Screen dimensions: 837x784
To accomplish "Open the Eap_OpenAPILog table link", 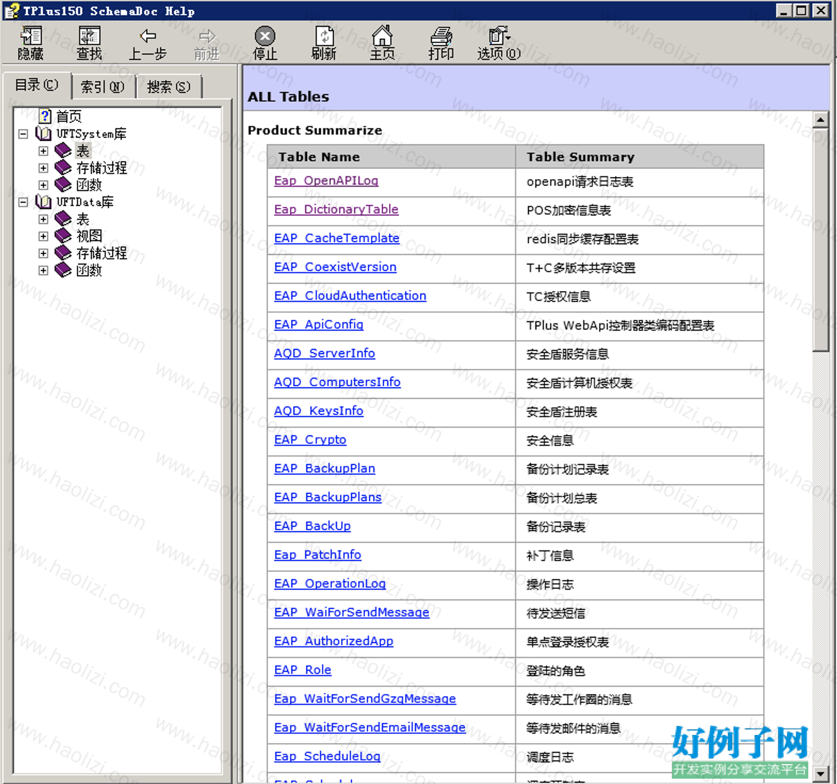I will point(326,181).
